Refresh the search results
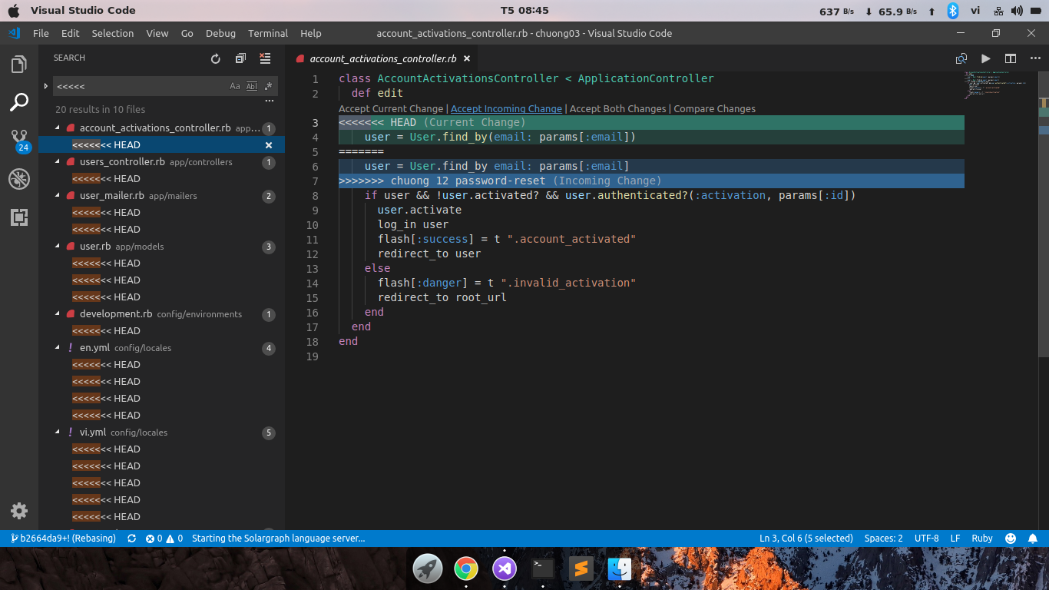The width and height of the screenshot is (1049, 590). pyautogui.click(x=216, y=58)
